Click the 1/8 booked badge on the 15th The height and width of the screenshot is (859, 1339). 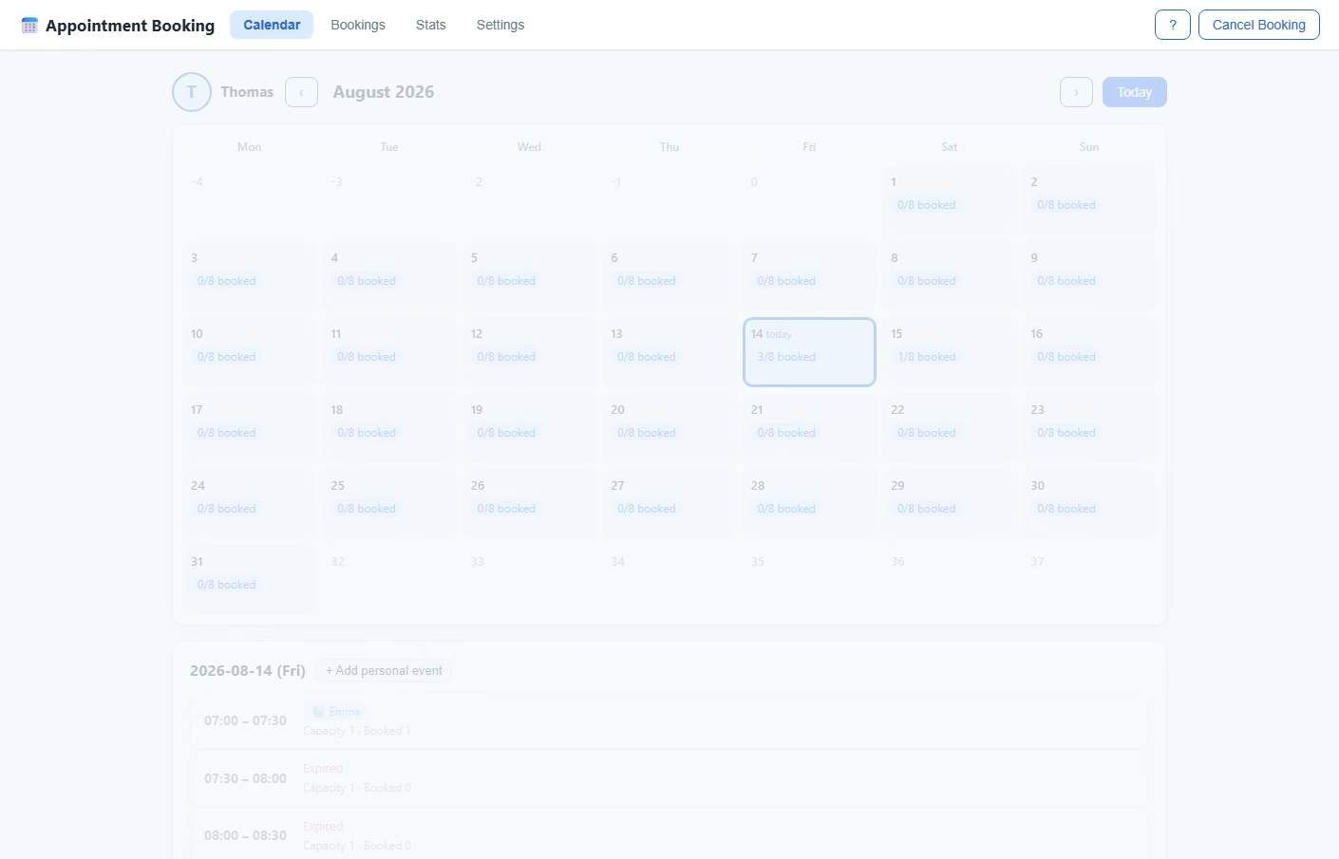coord(927,357)
